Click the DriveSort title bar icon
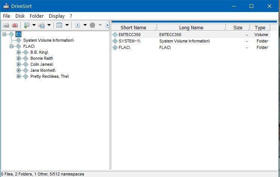The image size is (280, 177). [x=6, y=6]
